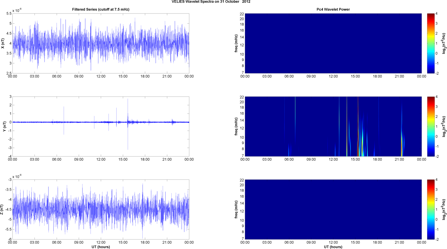Click the Y (nT) axis label
The width and height of the screenshot is (447, 249).
[4, 126]
